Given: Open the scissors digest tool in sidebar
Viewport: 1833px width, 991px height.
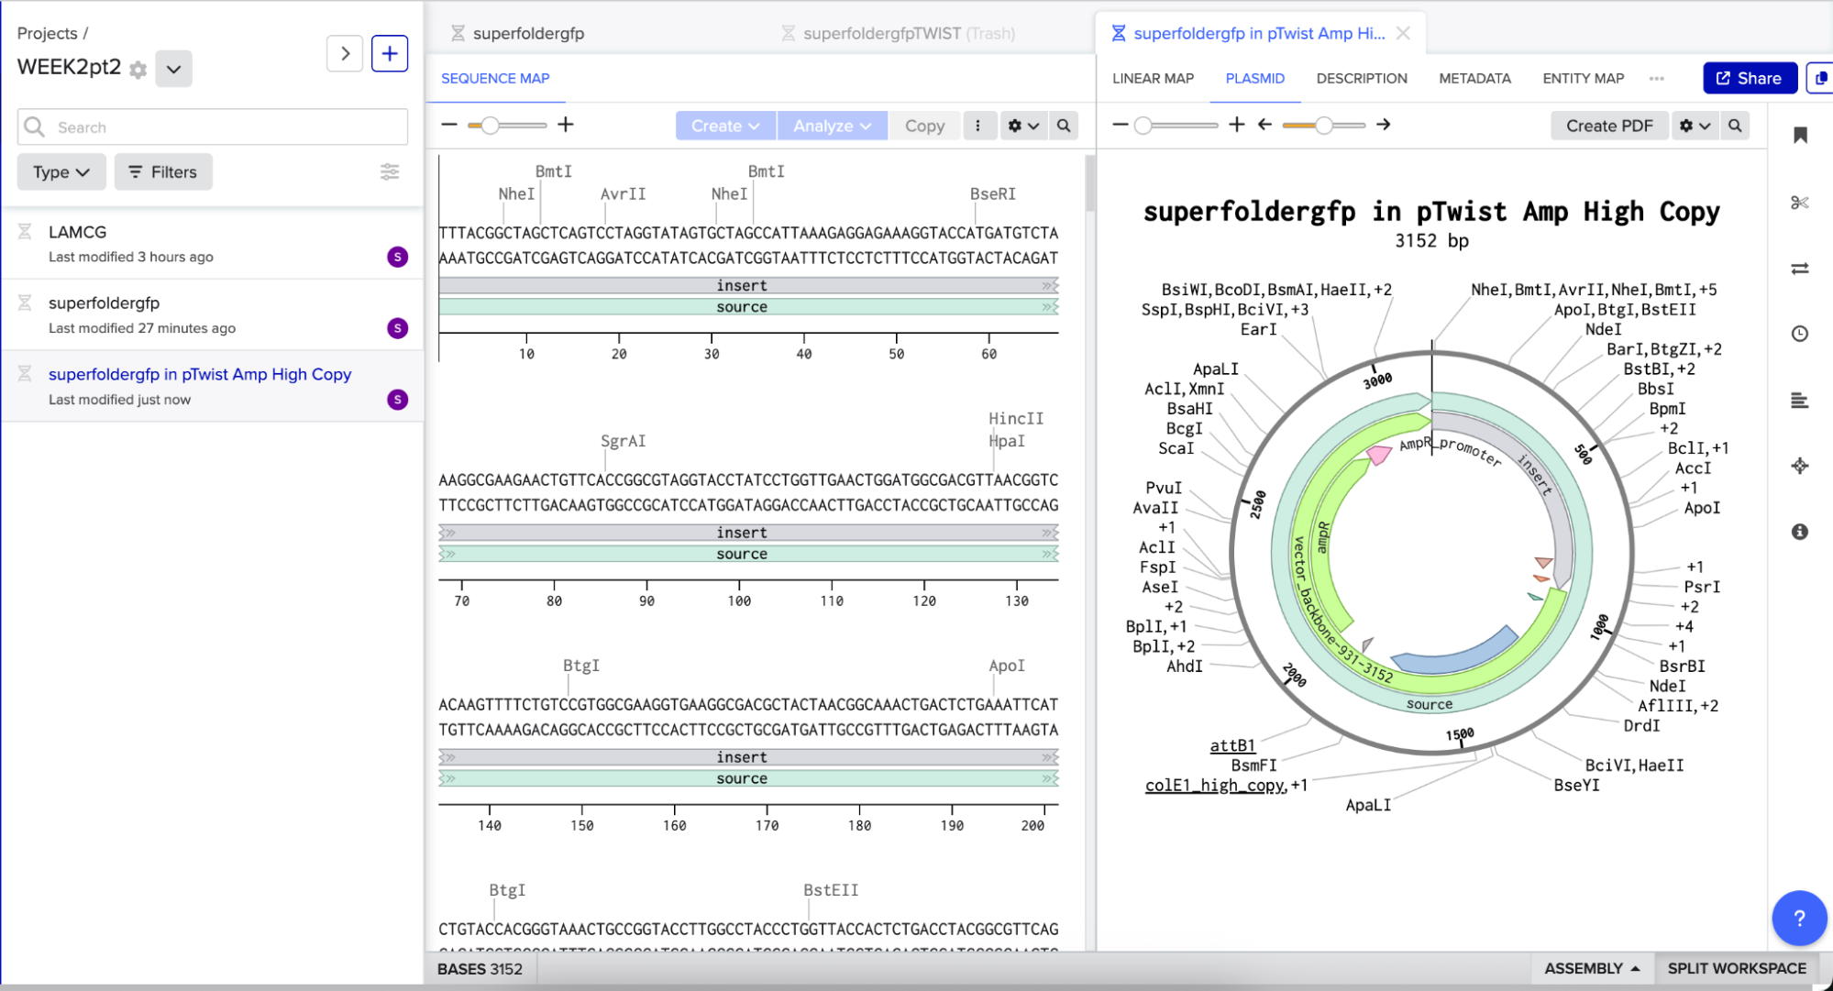Looking at the screenshot, I should (1800, 203).
